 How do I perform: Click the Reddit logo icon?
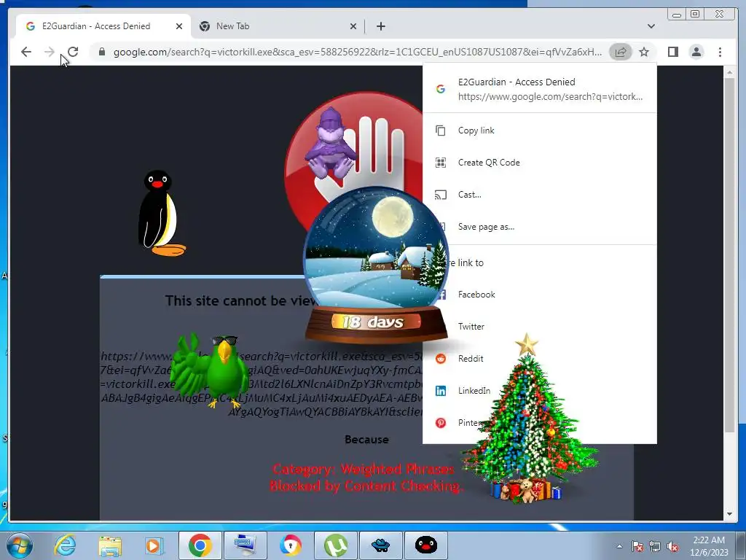[x=441, y=359]
